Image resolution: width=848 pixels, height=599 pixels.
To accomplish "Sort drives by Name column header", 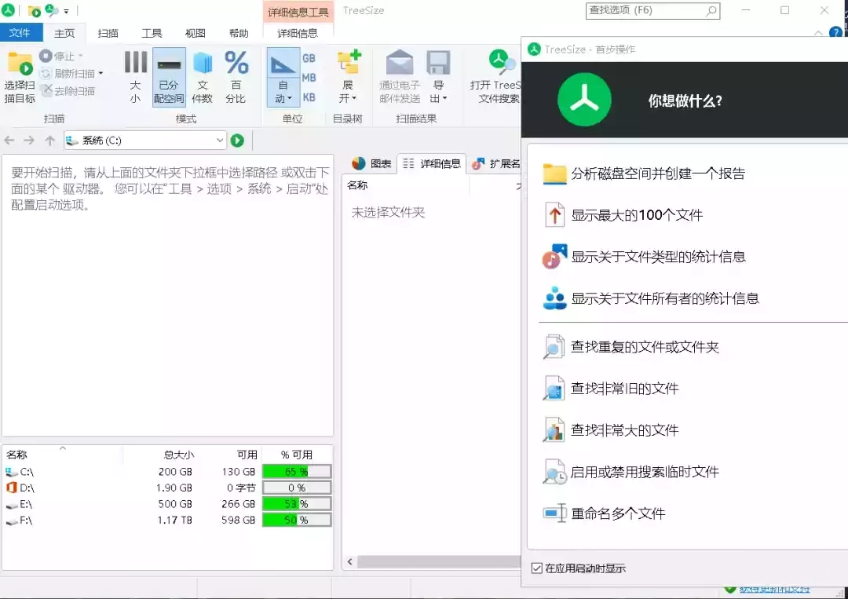I will click(x=16, y=455).
